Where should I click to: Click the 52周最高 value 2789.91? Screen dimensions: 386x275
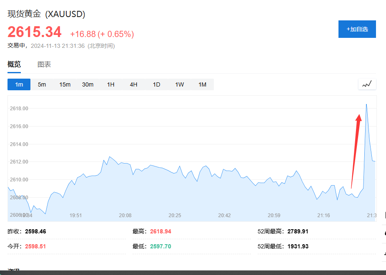coord(298,231)
